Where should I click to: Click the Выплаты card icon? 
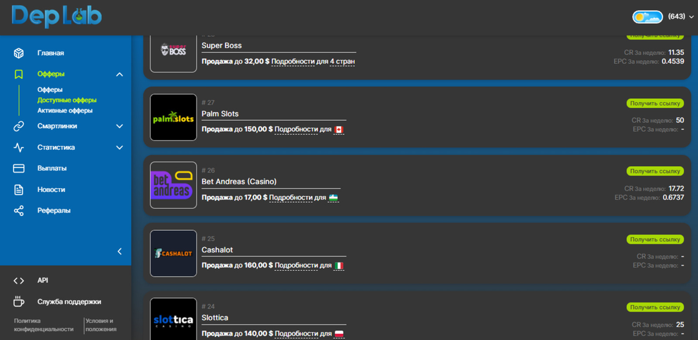coord(19,169)
